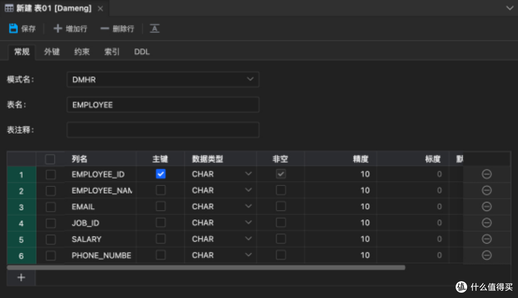
Task: Click the EMPLOYEE_ID column name cell
Action: coord(100,174)
